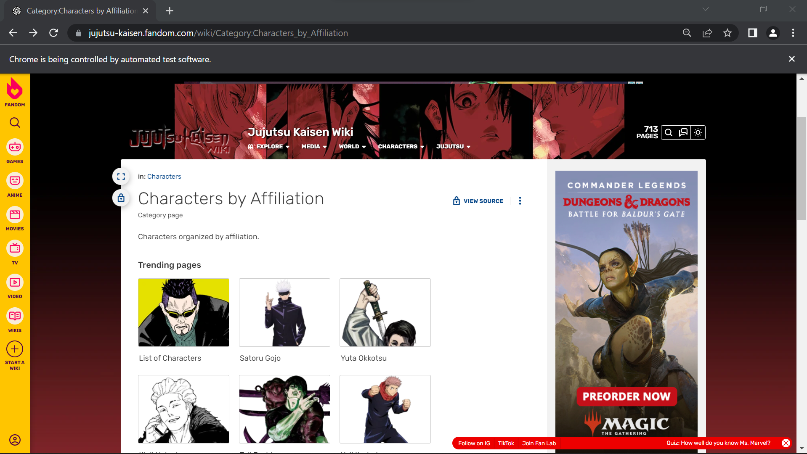Image resolution: width=807 pixels, height=454 pixels.
Task: Reload the page
Action: [53, 33]
